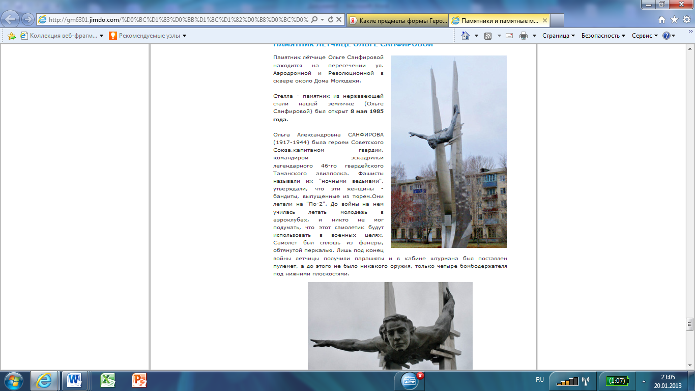This screenshot has width=695, height=391.
Task: Click the wireless antenna tray icon
Action: 585,380
